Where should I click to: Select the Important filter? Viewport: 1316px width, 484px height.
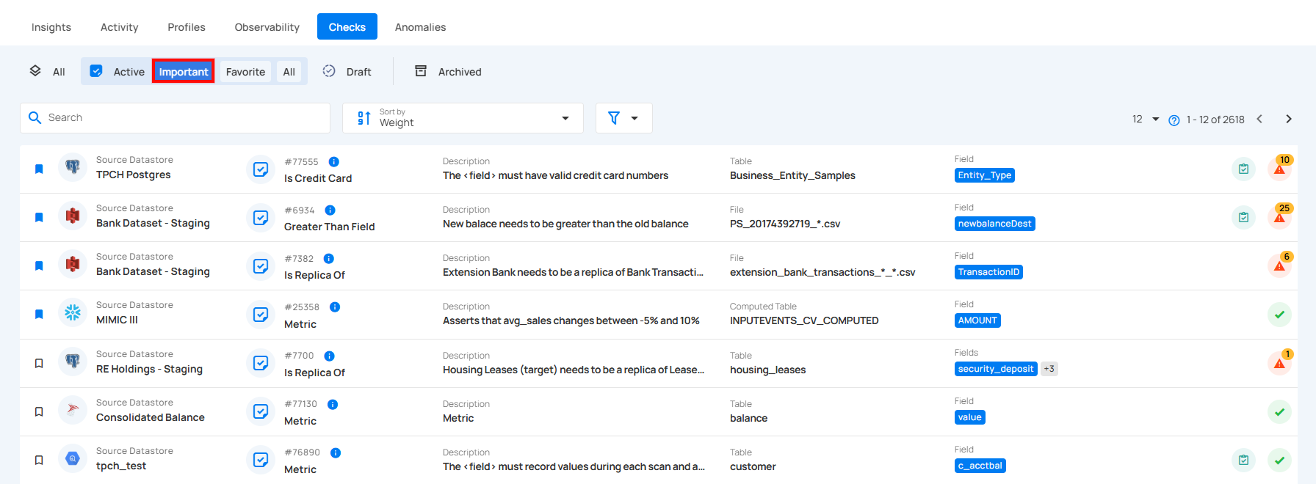(x=184, y=71)
